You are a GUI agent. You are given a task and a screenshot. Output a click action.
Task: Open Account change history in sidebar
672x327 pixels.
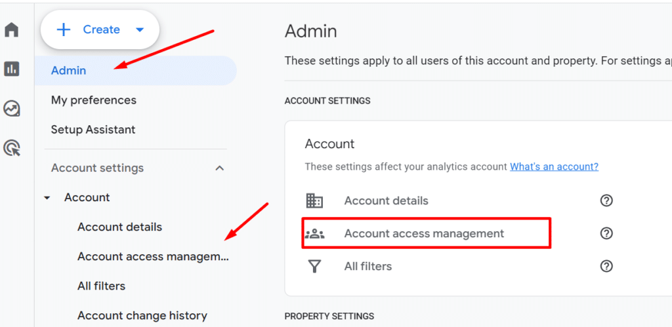(142, 316)
